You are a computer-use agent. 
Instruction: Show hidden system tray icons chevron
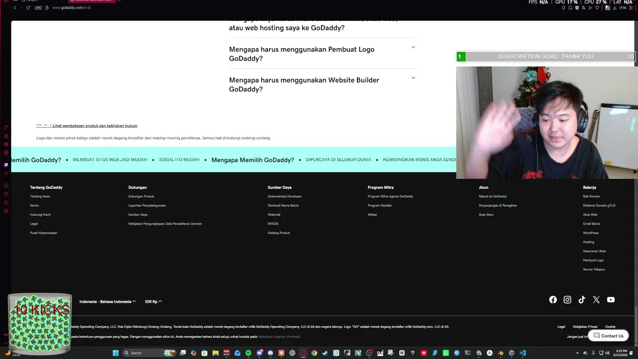(578, 353)
